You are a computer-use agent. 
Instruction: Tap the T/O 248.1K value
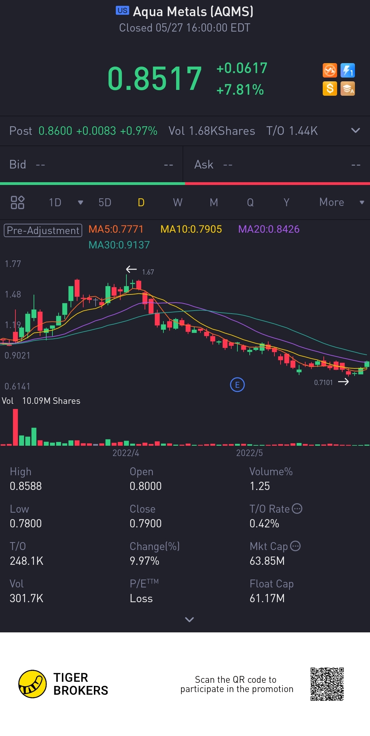pyautogui.click(x=26, y=561)
